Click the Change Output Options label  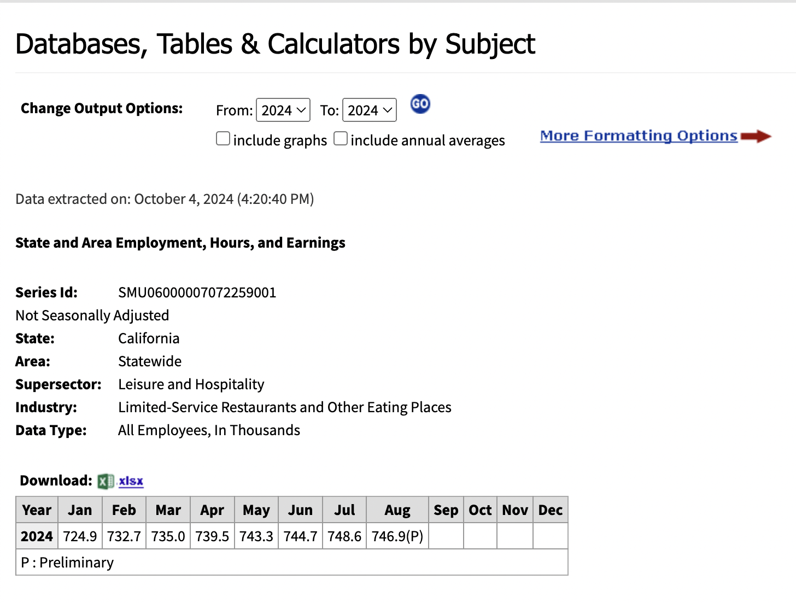tap(102, 108)
